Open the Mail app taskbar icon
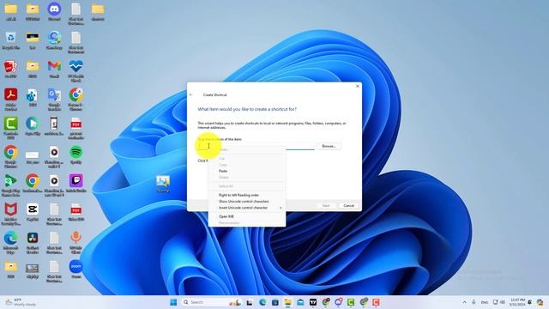The width and height of the screenshot is (549, 309). [300, 302]
